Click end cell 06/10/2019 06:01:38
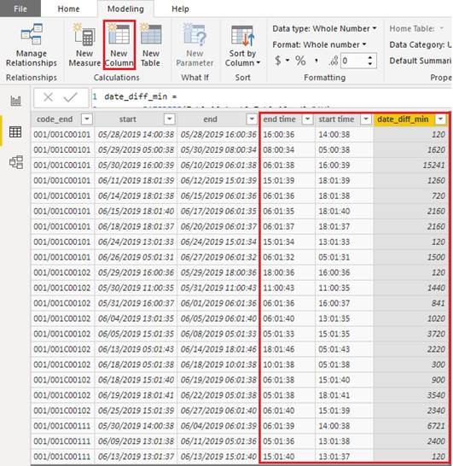 pyautogui.click(x=218, y=166)
